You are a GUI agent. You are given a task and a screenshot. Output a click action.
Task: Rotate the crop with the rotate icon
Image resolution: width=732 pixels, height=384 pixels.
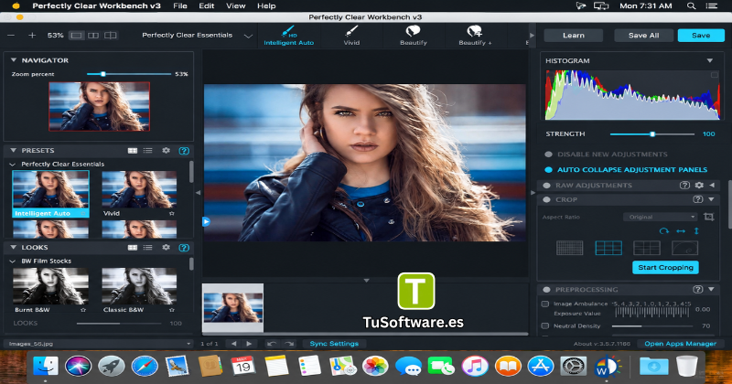(x=664, y=231)
